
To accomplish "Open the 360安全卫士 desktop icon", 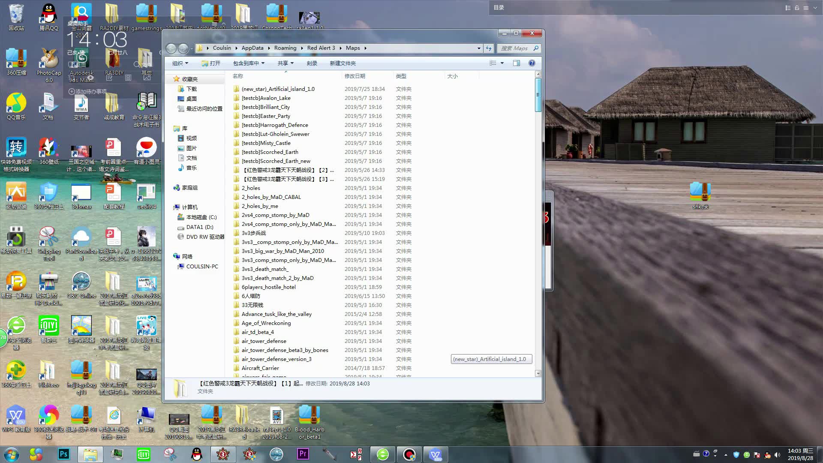I will (16, 373).
